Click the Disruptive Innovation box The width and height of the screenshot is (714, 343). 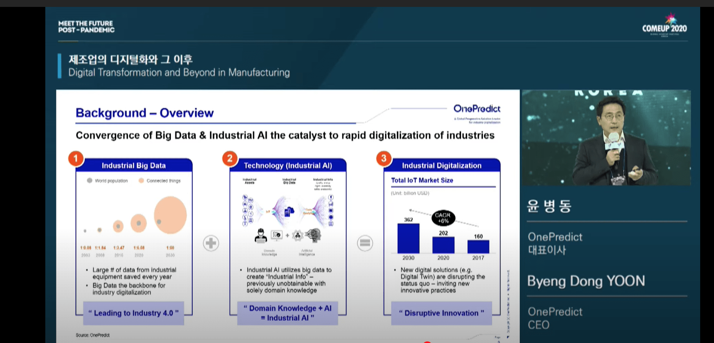tap(441, 313)
